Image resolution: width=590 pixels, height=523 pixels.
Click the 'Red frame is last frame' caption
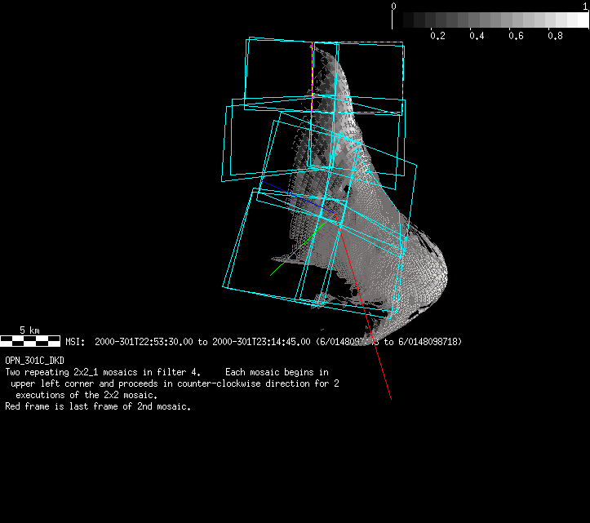tap(98, 406)
